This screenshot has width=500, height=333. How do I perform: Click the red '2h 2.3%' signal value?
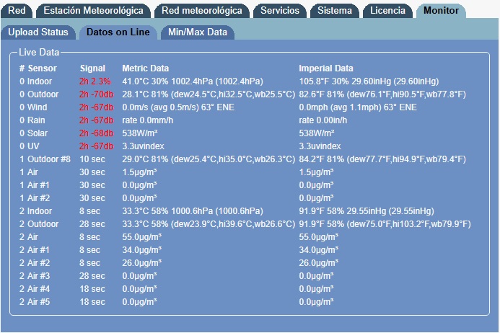click(95, 81)
